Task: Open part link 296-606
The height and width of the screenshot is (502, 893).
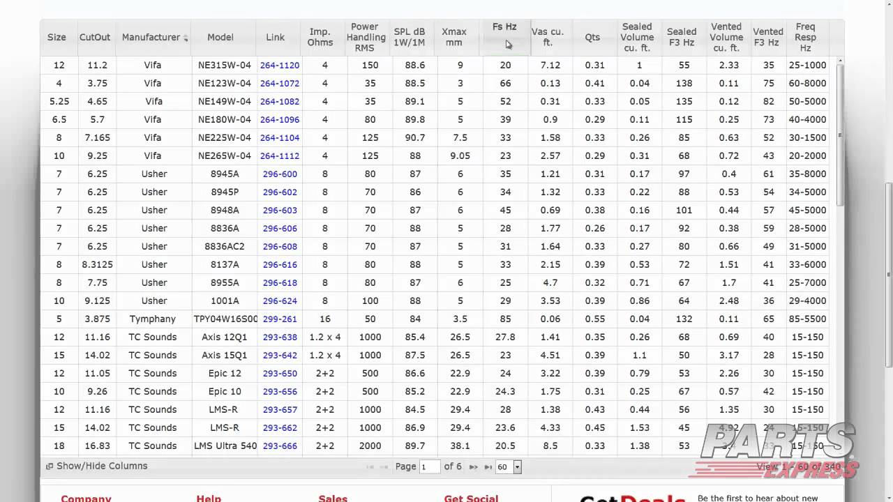Action: tap(280, 228)
